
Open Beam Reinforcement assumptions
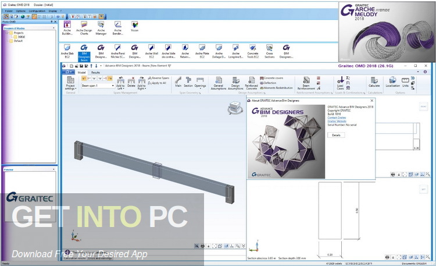[x=306, y=83]
